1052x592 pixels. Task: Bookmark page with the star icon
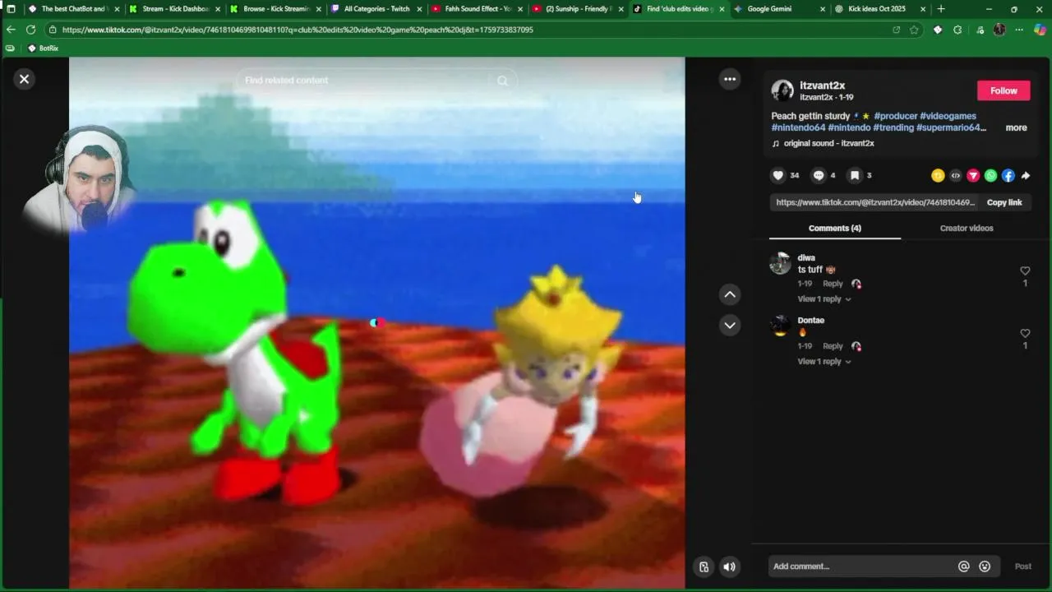914,30
